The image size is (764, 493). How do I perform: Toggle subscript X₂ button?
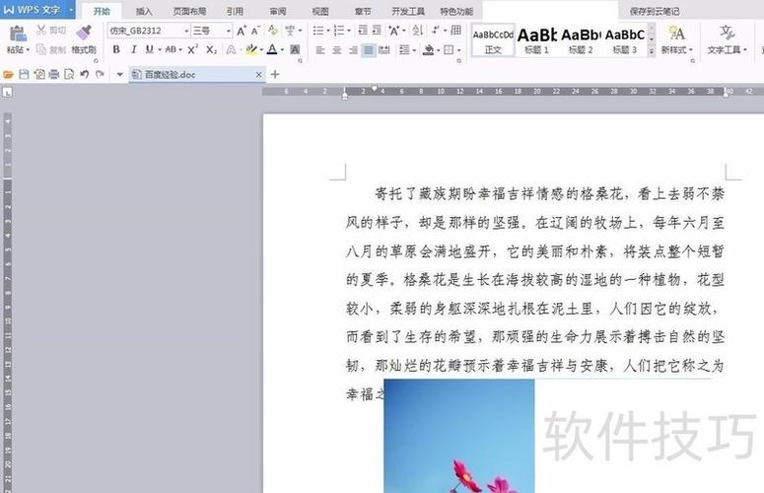click(x=211, y=49)
